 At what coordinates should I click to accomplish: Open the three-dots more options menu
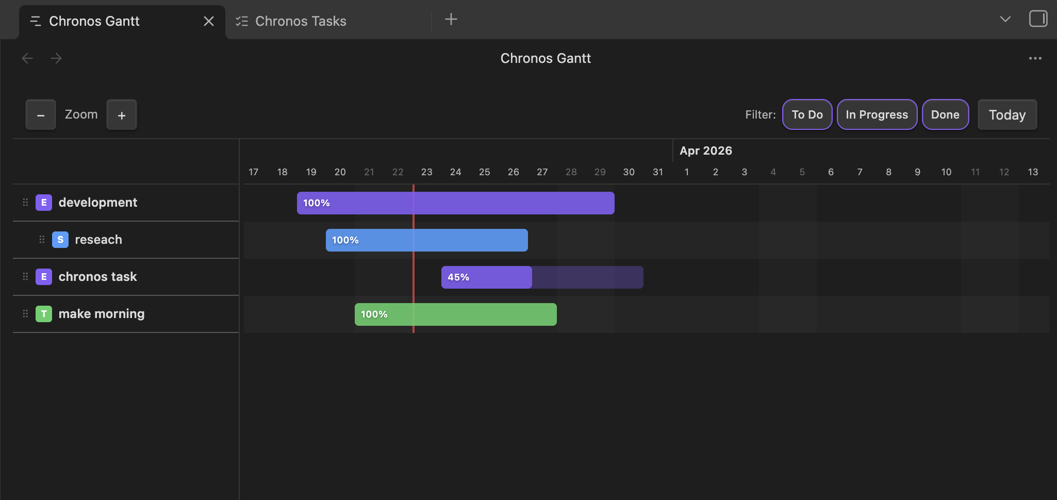[1035, 58]
